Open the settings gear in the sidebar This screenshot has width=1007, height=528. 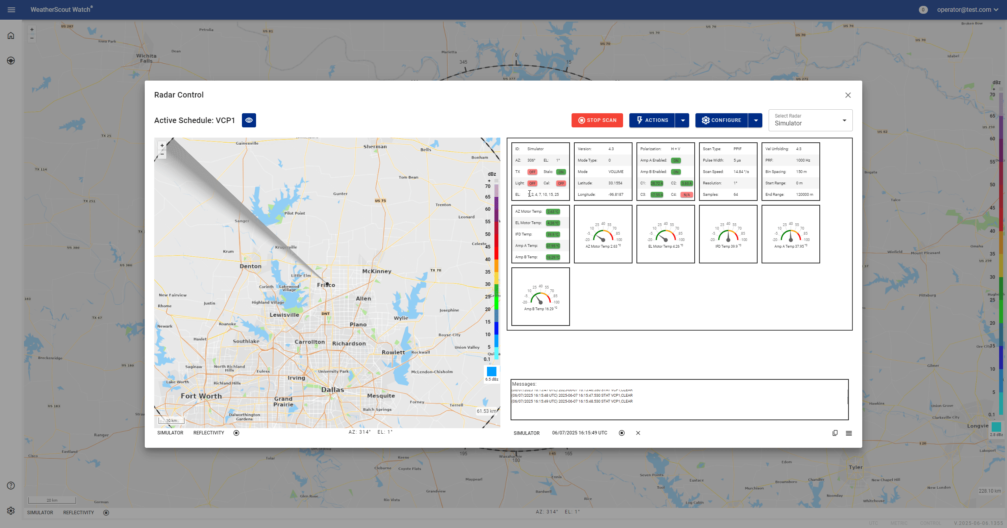tap(11, 510)
